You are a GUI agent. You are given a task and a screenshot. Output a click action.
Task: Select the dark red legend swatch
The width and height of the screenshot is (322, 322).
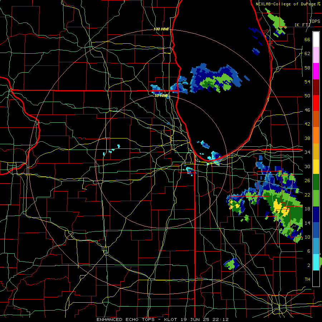316,87
